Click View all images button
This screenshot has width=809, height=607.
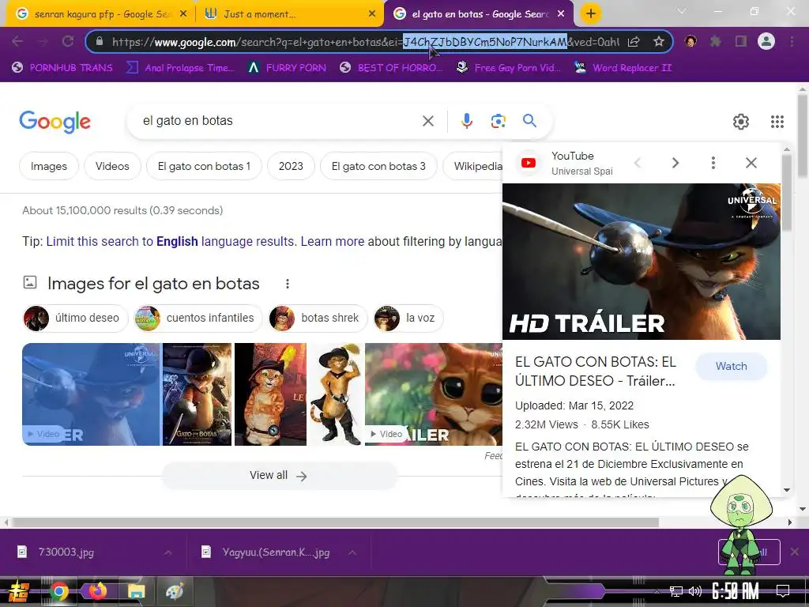click(x=279, y=475)
